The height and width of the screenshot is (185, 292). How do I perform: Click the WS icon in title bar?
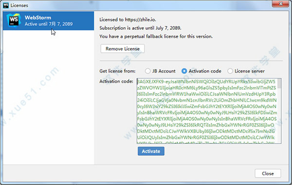coord(6,5)
